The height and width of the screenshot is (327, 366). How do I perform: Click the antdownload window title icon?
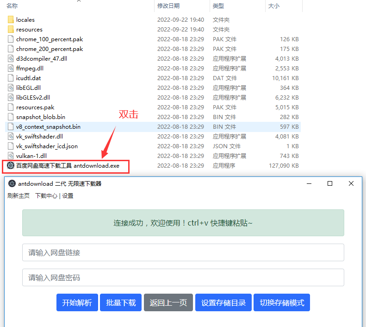pos(12,183)
